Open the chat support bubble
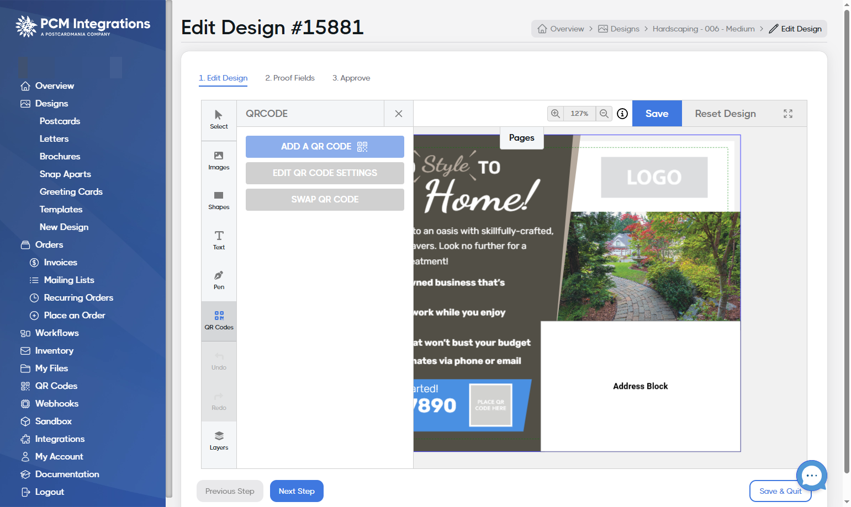 pyautogui.click(x=812, y=476)
